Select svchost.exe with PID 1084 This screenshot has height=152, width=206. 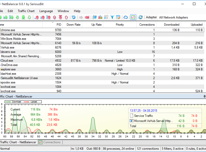[102, 87]
